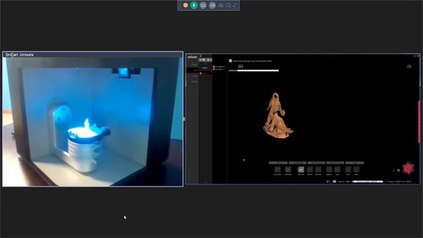
Task: Click the first tool icon in bottom toolbar
Action: [278, 169]
